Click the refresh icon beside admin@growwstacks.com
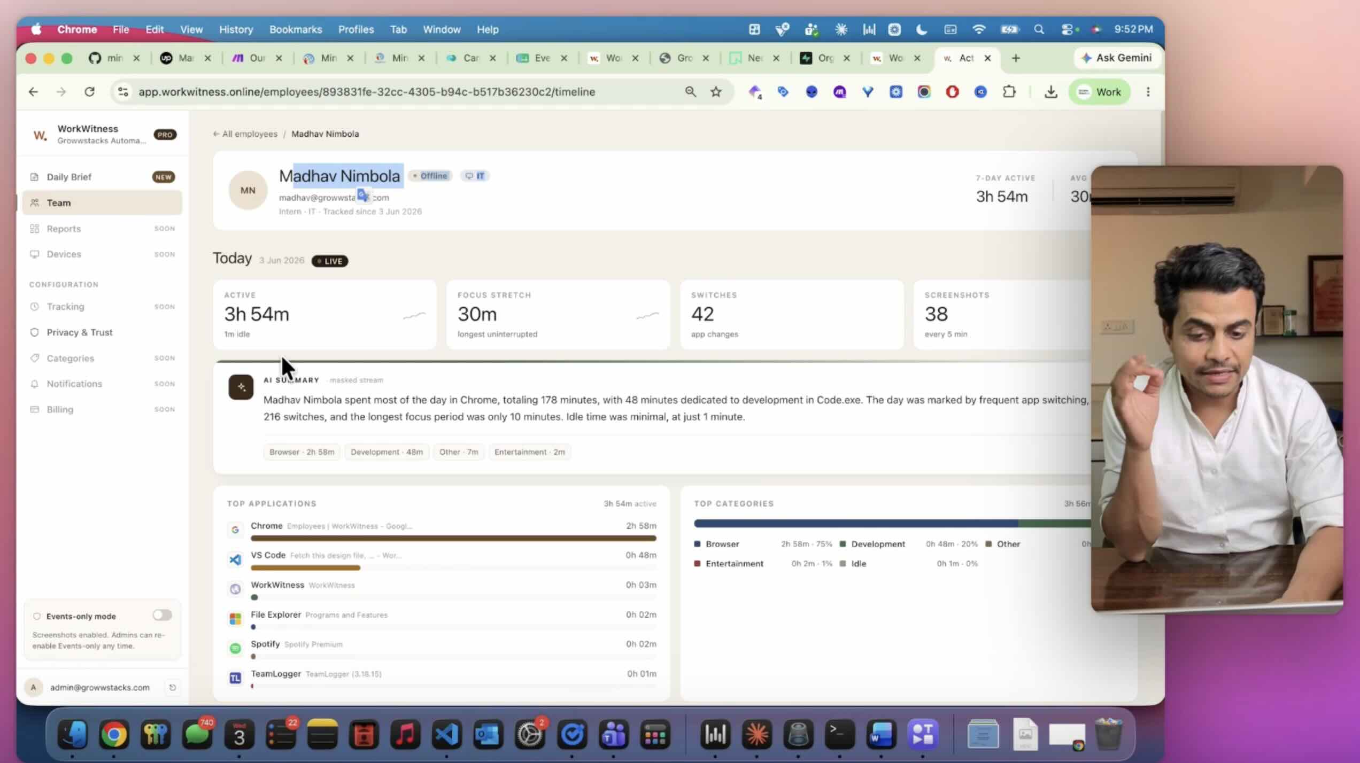This screenshot has width=1360, height=763. (172, 688)
